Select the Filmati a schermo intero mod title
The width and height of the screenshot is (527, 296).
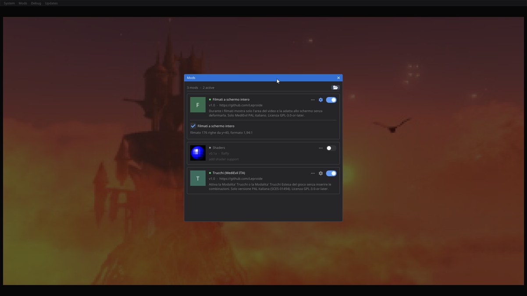pos(231,99)
